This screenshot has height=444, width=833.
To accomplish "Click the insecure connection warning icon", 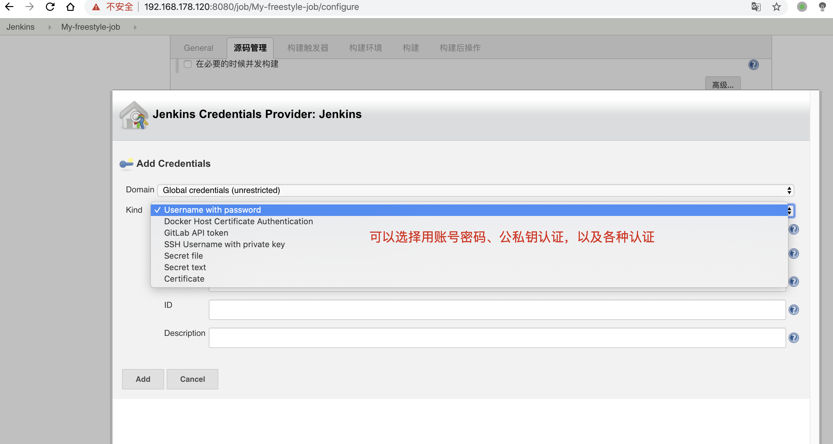I will 96,7.
